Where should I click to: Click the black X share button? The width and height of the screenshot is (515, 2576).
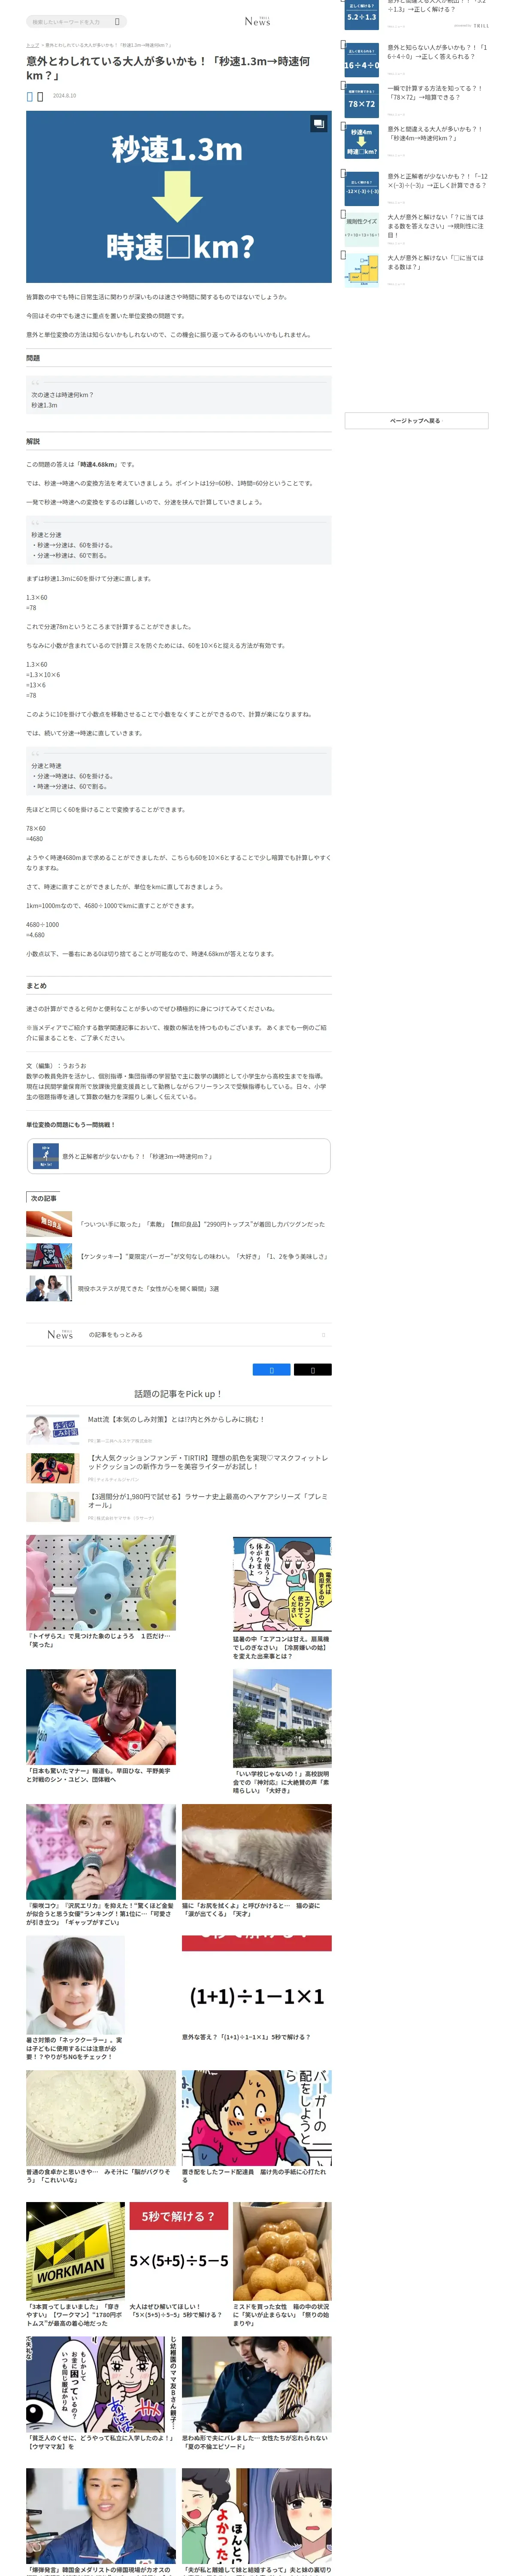pyautogui.click(x=313, y=1370)
